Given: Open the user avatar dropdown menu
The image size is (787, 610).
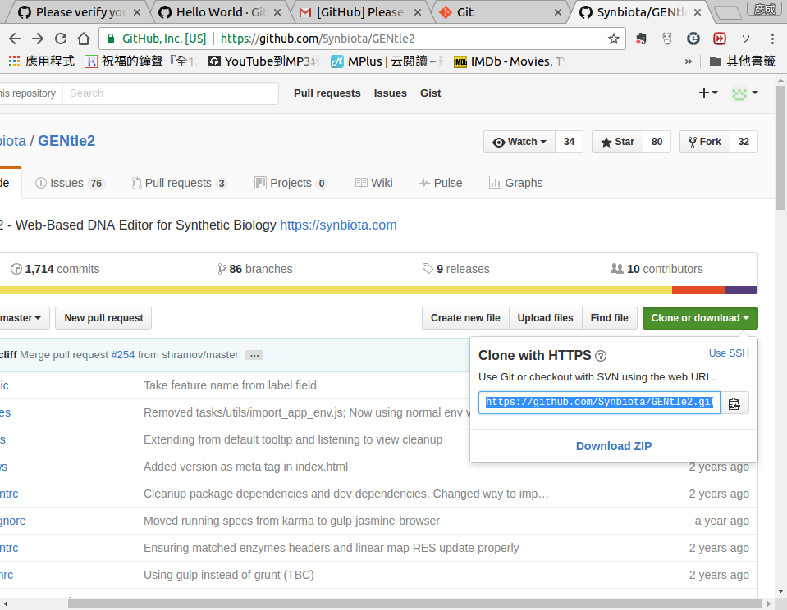Looking at the screenshot, I should click(x=745, y=93).
